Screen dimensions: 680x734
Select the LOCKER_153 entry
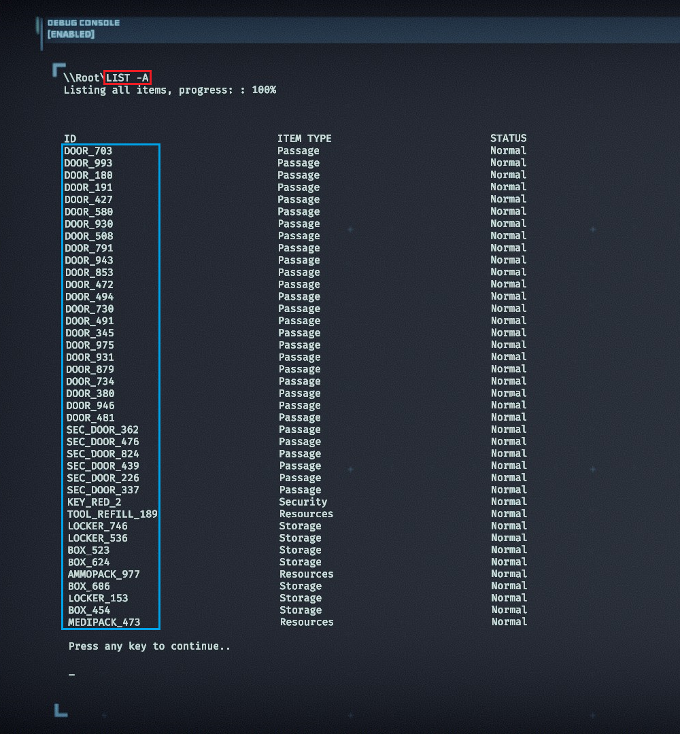tap(98, 598)
